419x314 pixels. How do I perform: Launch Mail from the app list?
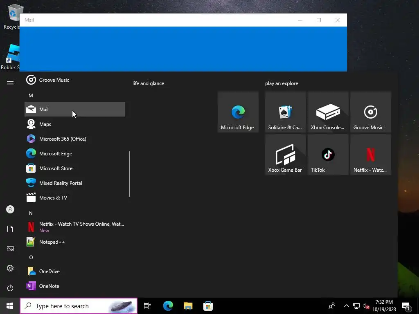75,109
